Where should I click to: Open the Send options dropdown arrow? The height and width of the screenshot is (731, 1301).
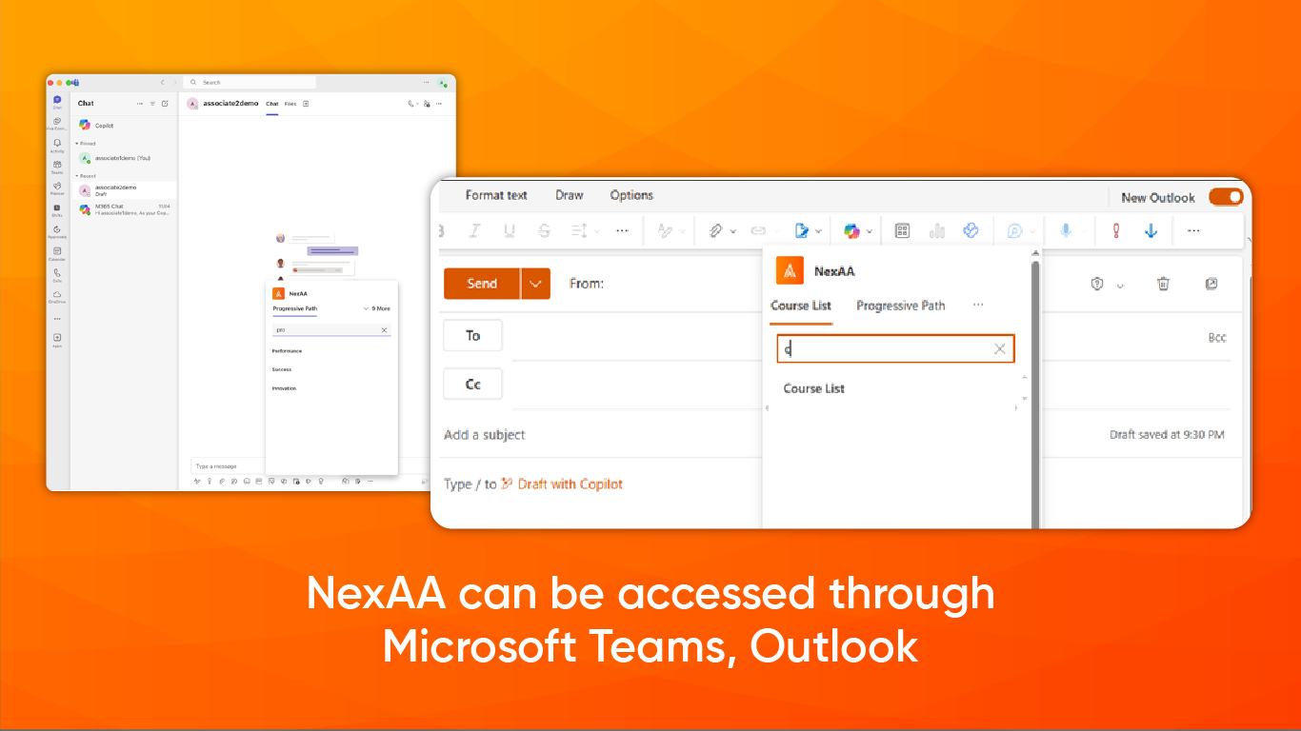pos(536,284)
